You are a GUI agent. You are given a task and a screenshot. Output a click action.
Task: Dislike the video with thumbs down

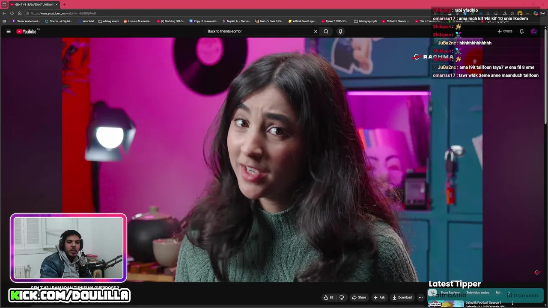pos(342,297)
